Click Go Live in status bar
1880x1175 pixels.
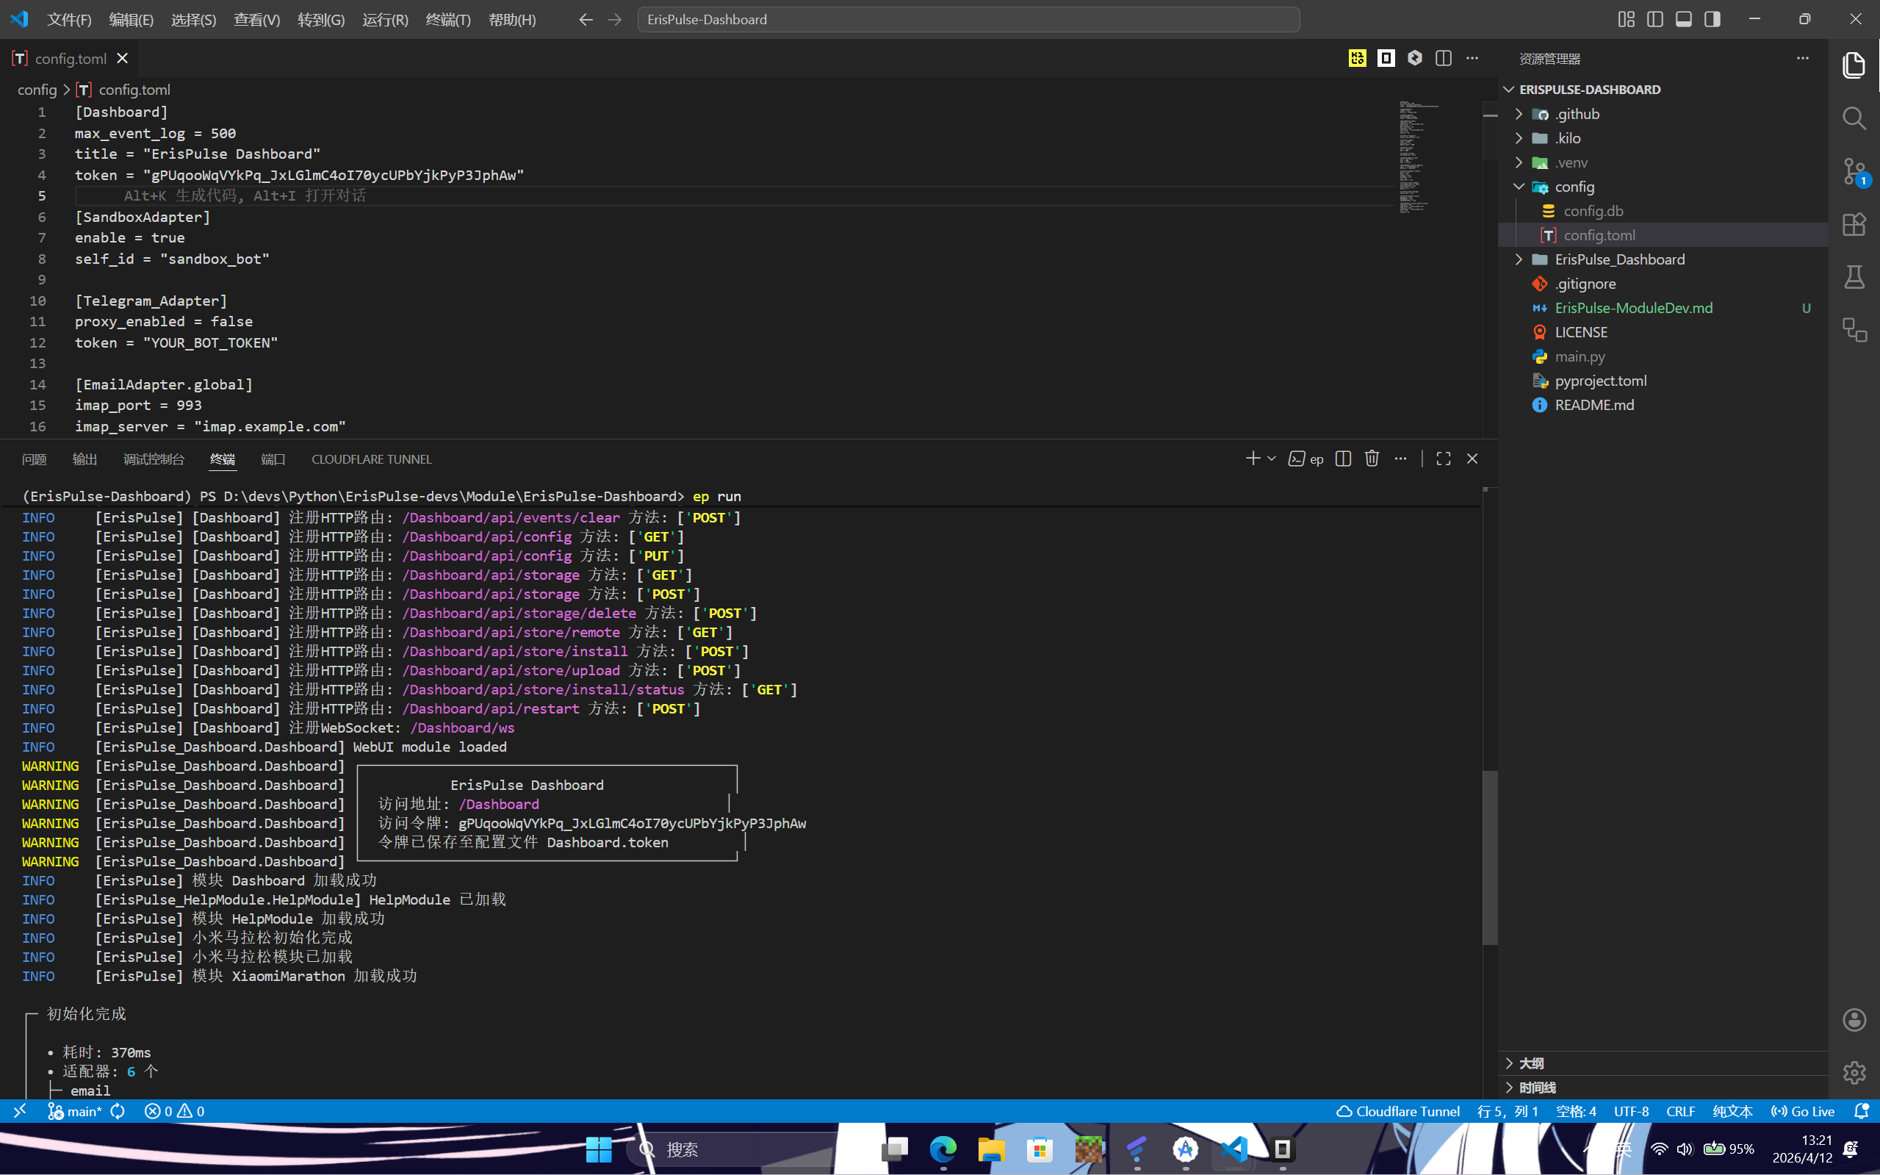tap(1802, 1111)
